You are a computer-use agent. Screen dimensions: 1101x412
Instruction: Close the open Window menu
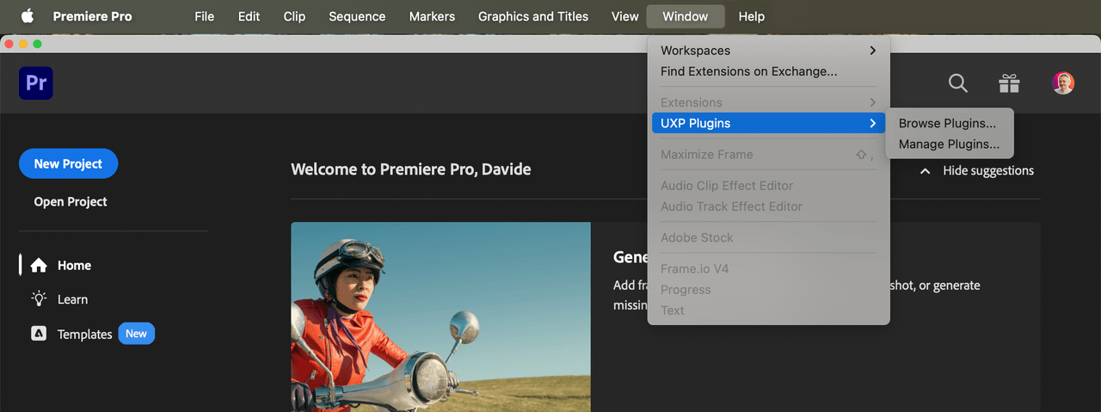[686, 16]
